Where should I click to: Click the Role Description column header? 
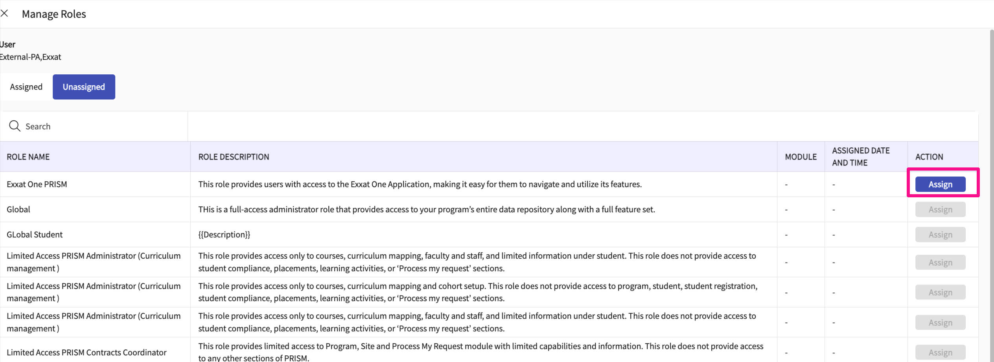click(234, 157)
